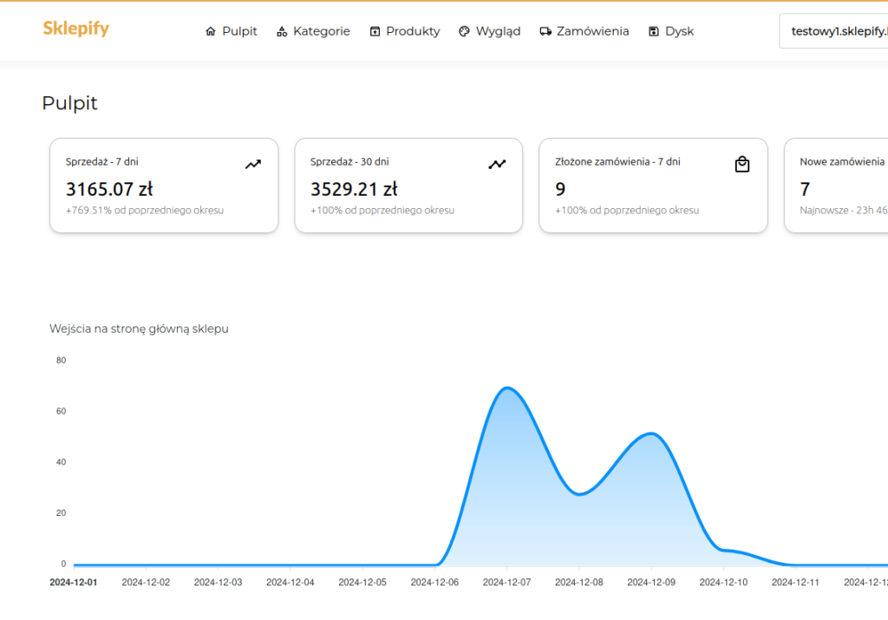This screenshot has width=888, height=620.
Task: Click the box icon beside Produkty
Action: tap(375, 31)
